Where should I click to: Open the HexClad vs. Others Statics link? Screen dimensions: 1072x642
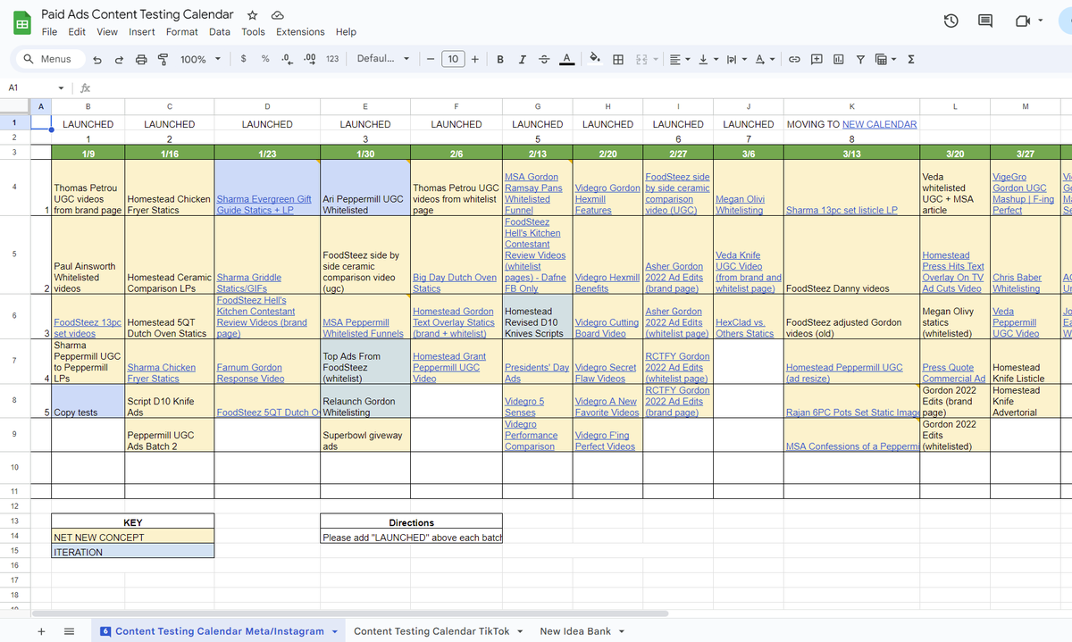click(x=745, y=328)
